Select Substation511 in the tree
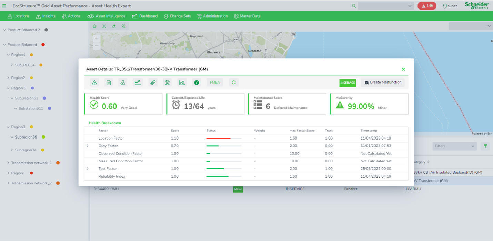The height and width of the screenshot is (241, 493). (31, 108)
